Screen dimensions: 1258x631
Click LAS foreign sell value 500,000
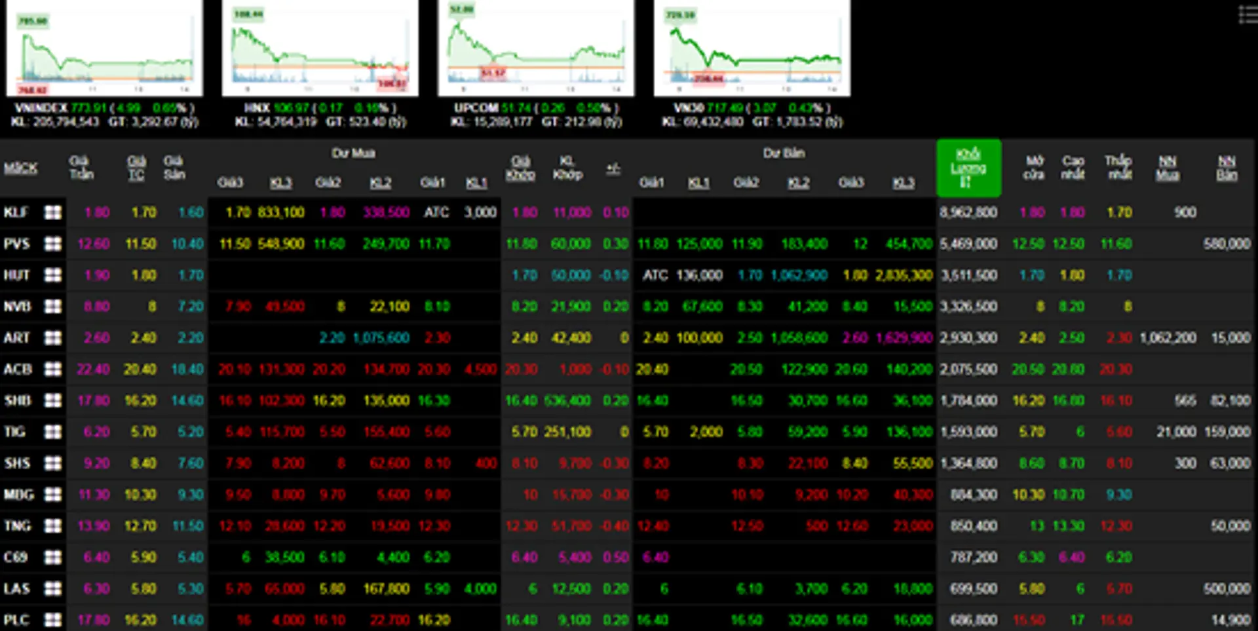[x=1227, y=588]
